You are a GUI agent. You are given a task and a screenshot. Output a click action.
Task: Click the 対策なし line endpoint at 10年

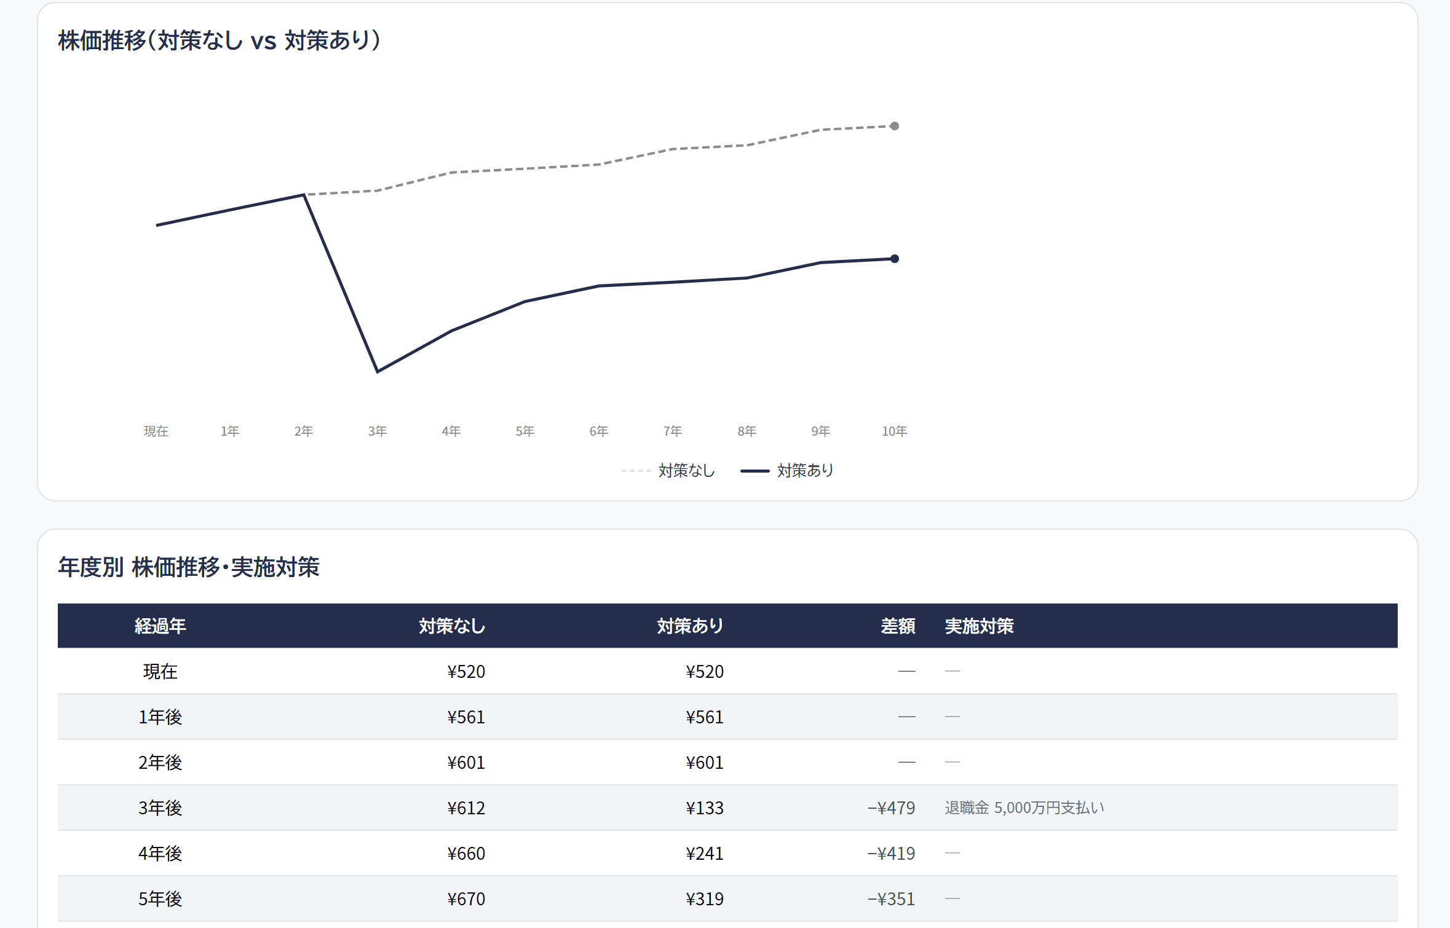click(x=895, y=126)
